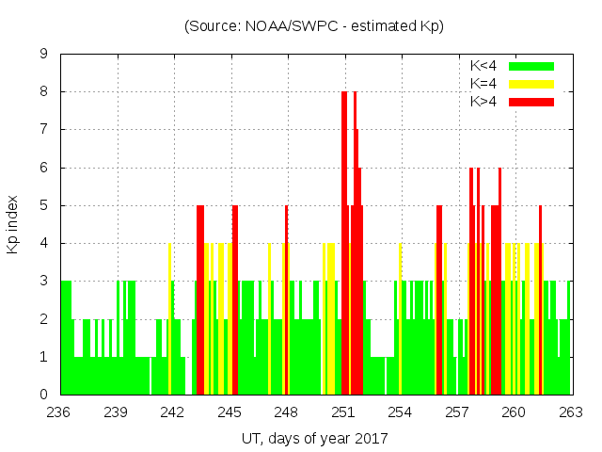Click the y-axis tick label 9
602x452 pixels.
coord(43,54)
